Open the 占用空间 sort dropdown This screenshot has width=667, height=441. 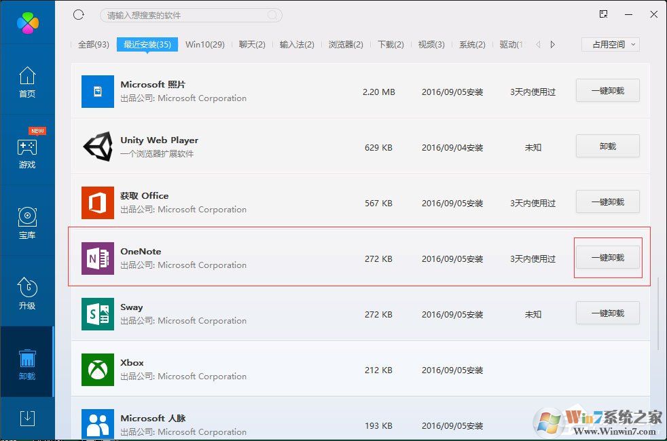609,43
